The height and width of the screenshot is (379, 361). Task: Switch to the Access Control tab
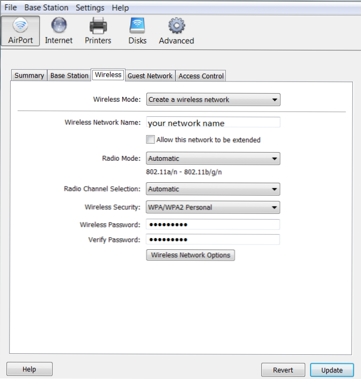[201, 76]
